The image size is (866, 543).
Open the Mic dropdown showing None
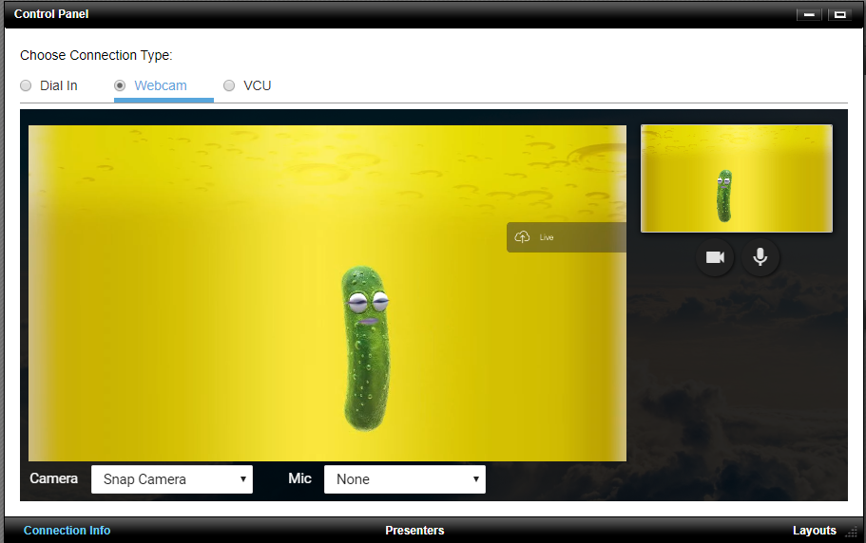click(x=405, y=479)
